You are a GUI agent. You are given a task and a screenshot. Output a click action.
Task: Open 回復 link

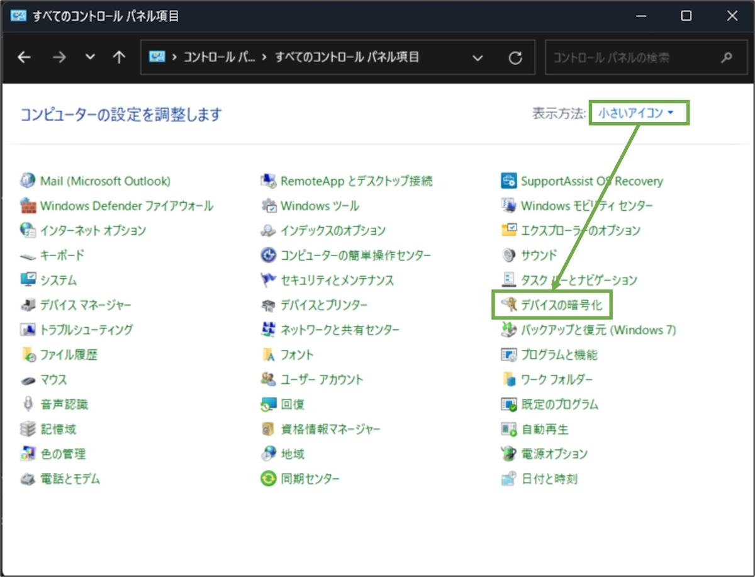click(x=293, y=404)
